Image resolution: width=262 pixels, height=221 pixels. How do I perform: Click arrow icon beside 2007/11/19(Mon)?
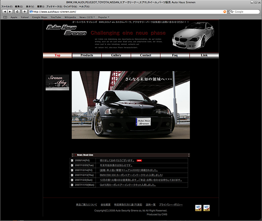[x=72, y=185]
